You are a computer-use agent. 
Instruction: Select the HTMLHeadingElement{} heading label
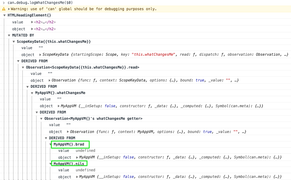pyautogui.click(x=29, y=15)
